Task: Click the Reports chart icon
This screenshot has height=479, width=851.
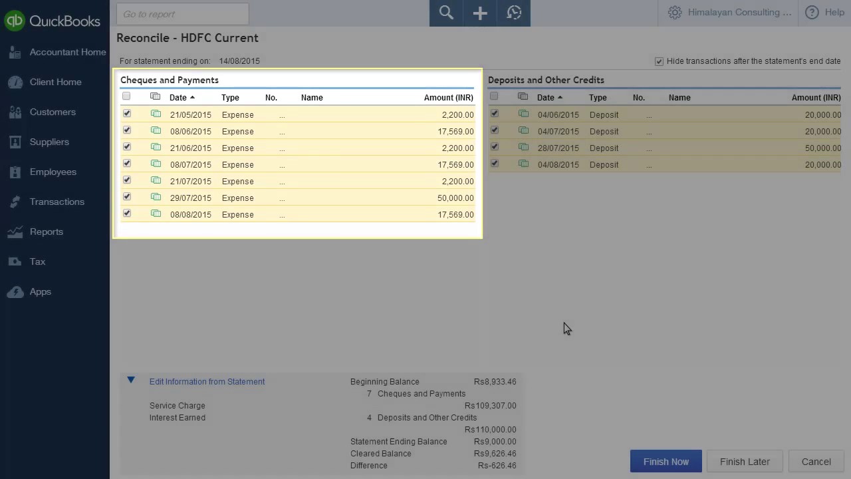Action: coord(15,232)
